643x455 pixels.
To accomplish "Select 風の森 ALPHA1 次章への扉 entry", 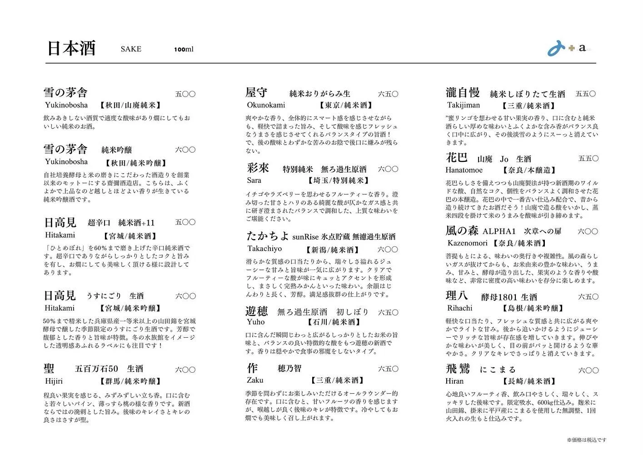I will click(x=503, y=231).
